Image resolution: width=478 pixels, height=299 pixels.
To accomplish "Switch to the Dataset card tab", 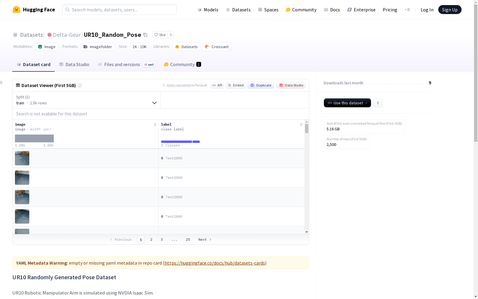I will tap(33, 65).
